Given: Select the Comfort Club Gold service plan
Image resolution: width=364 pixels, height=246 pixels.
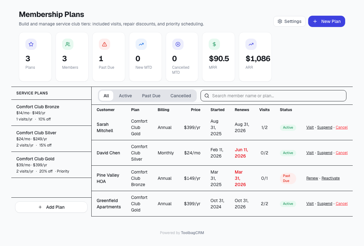Looking at the screenshot, I should (51, 165).
